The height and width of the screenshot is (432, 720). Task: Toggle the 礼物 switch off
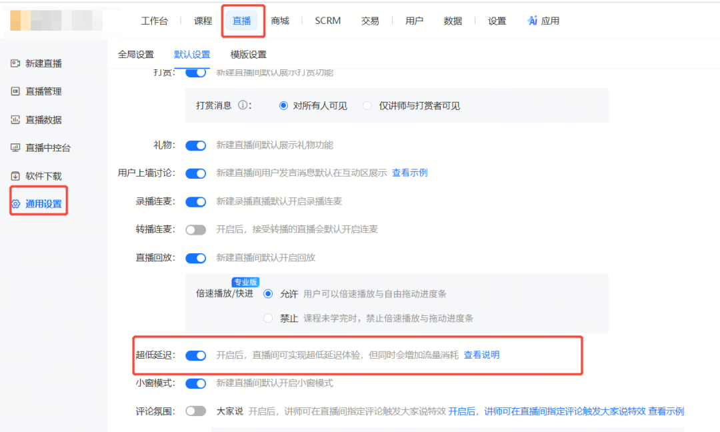[x=195, y=145]
